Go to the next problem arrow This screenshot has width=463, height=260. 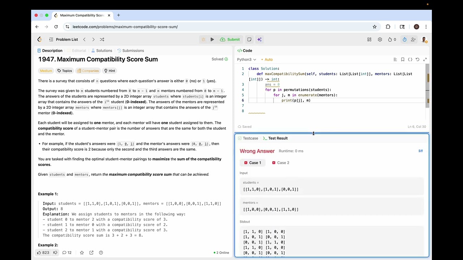click(x=93, y=39)
